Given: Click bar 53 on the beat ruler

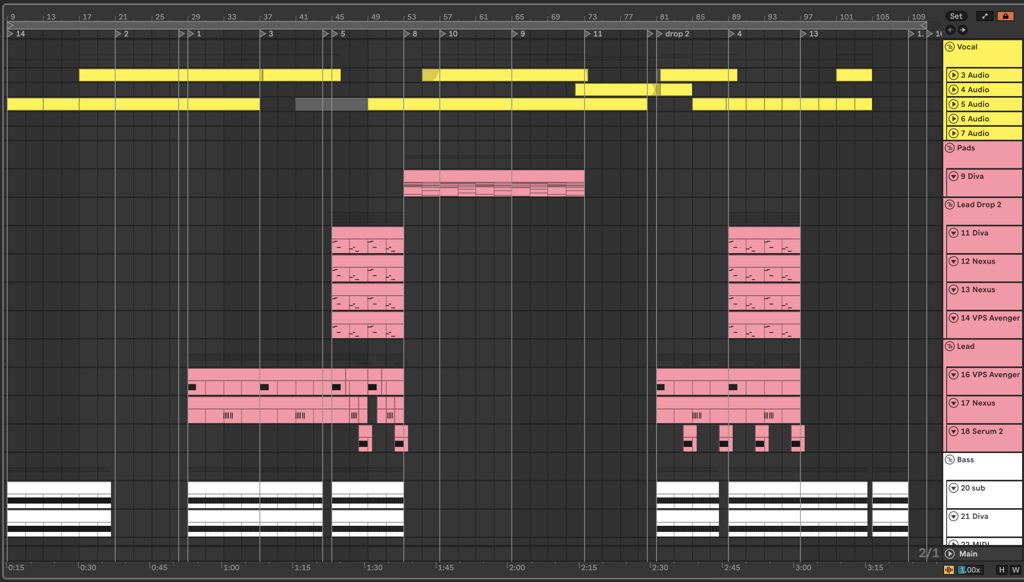Looking at the screenshot, I should [412, 17].
